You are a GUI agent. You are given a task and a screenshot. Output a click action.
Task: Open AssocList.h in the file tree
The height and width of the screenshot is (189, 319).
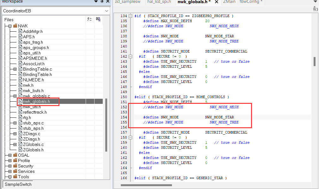click(x=34, y=64)
